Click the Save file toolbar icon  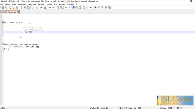3,8
